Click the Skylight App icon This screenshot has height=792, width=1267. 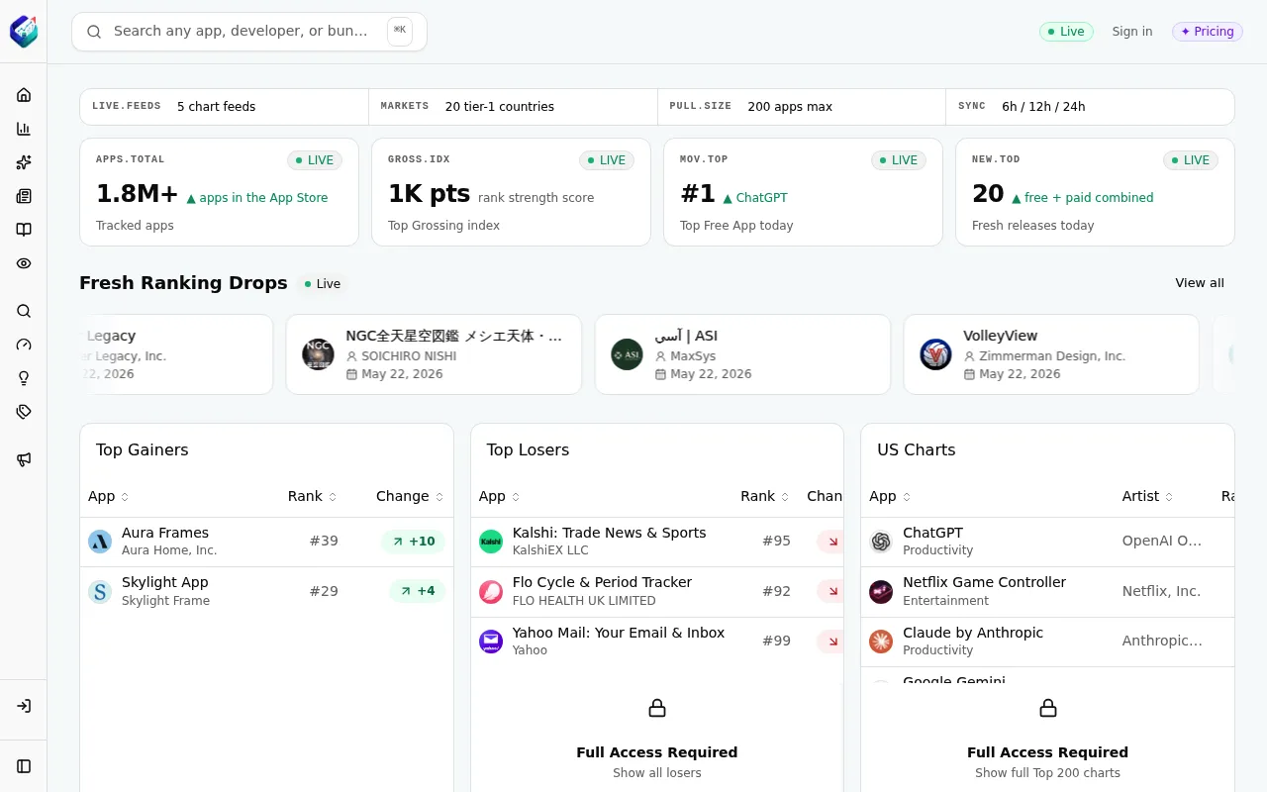tap(100, 592)
